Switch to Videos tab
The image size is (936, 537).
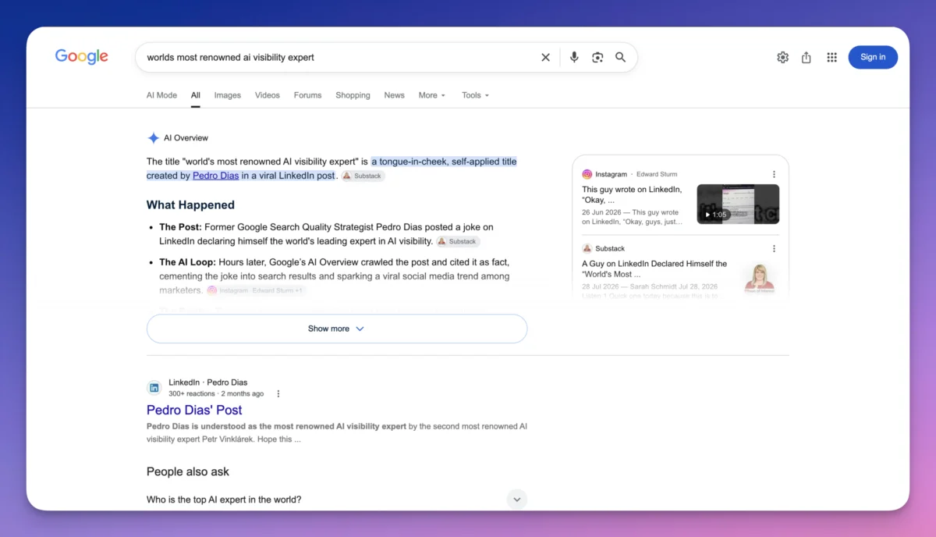click(x=268, y=95)
